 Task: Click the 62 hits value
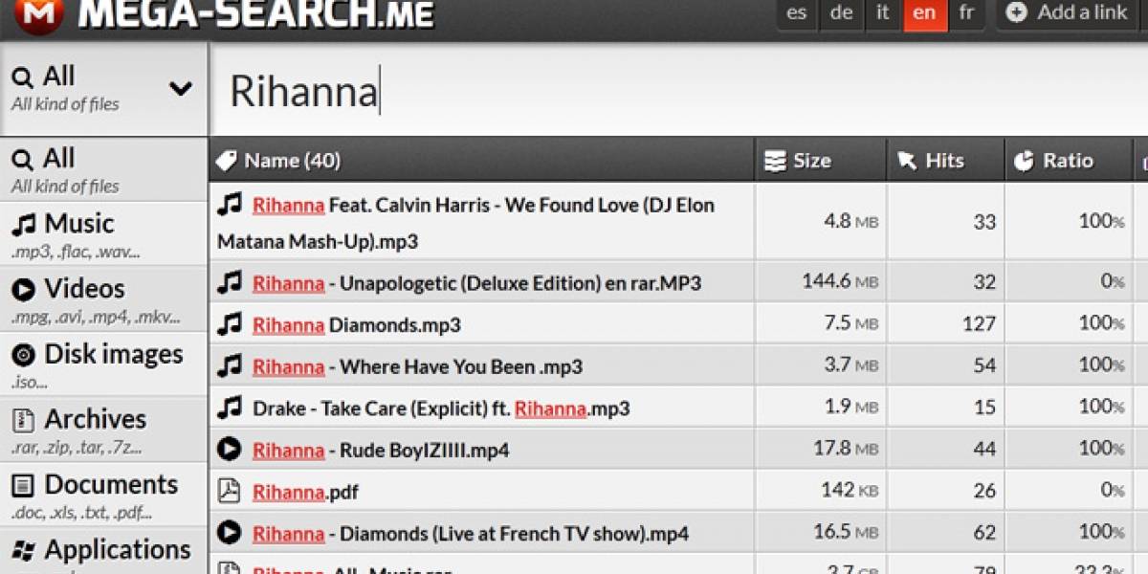(984, 532)
